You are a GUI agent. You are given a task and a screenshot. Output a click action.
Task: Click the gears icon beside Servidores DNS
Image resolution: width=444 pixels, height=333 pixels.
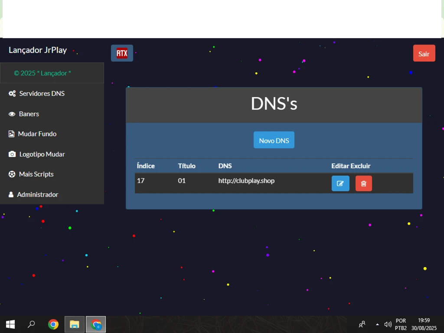tap(12, 94)
